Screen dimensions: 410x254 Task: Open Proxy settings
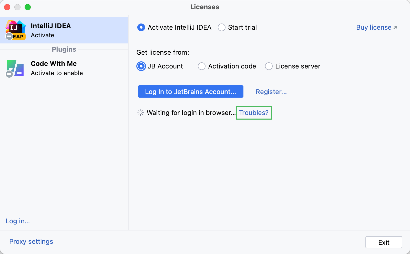tap(31, 241)
